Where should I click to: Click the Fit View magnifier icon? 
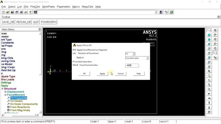pyautogui.click(x=209, y=71)
